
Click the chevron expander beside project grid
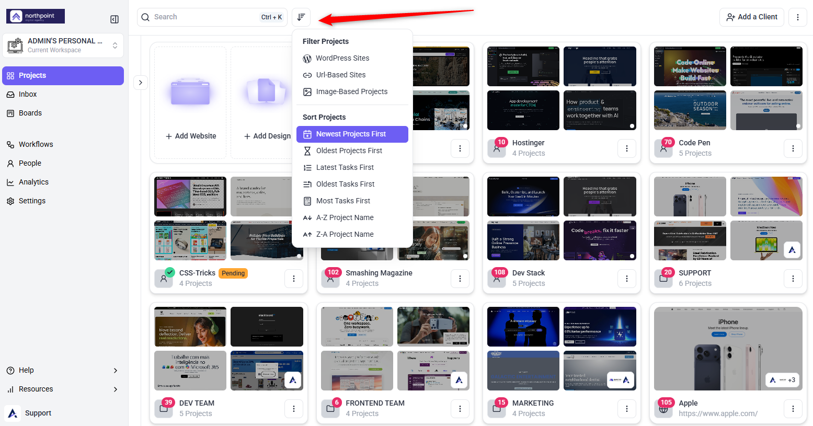tap(141, 83)
